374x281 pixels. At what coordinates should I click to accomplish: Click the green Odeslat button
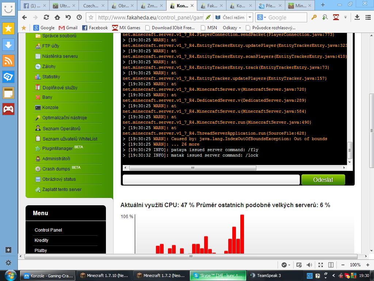coord(323,180)
